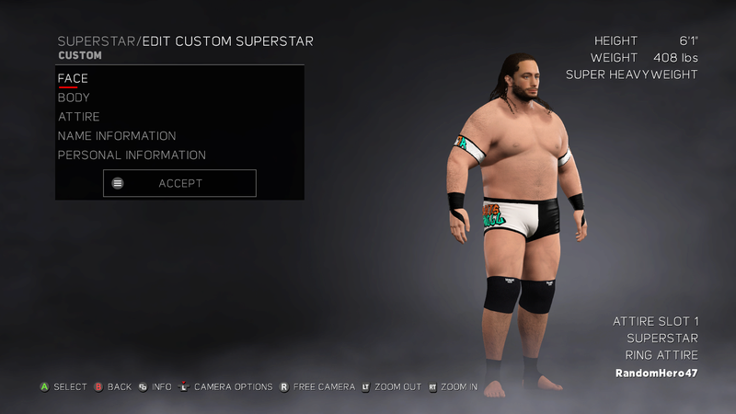The width and height of the screenshot is (736, 414).
Task: Select the FACE menu option
Action: [73, 78]
